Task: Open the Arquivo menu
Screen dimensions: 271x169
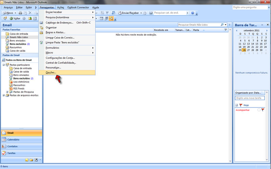Action: coord(8,7)
